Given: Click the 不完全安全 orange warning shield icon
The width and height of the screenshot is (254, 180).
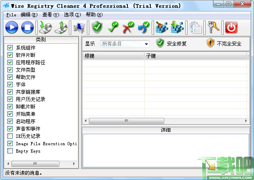Looking at the screenshot, I should pos(211,43).
